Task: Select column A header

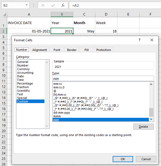Action: [x=29, y=14]
